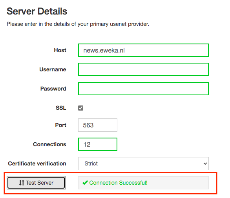This screenshot has height=198, width=230.
Task: Open the Certificate verification dropdown showing Strict
Action: 143,163
